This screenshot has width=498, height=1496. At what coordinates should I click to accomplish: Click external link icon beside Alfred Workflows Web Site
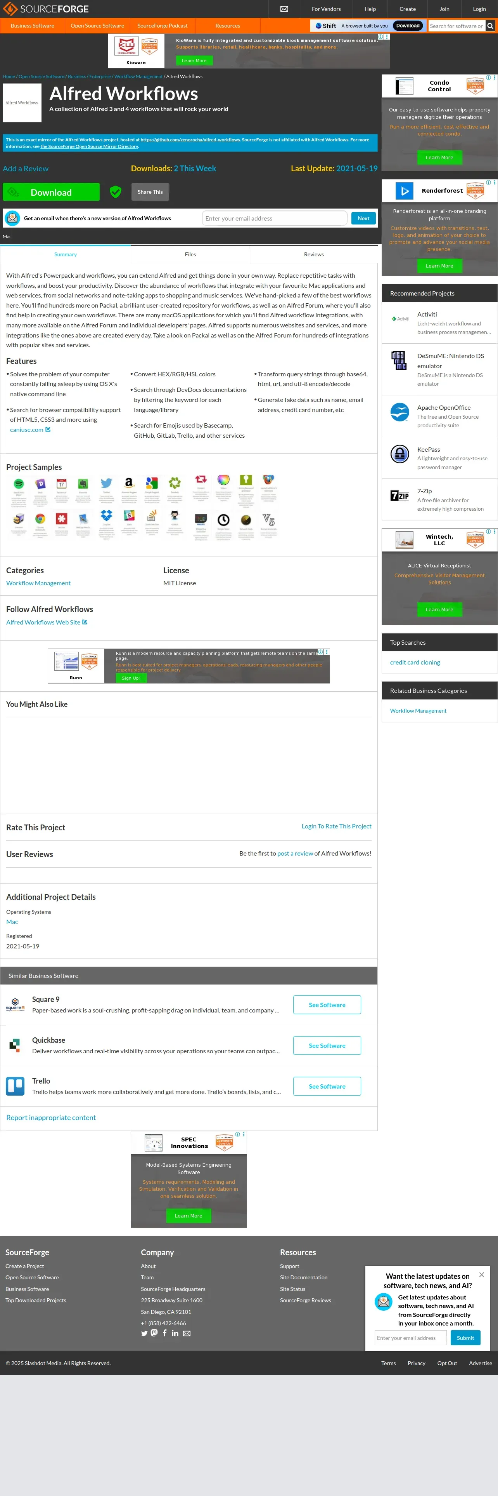tap(85, 622)
